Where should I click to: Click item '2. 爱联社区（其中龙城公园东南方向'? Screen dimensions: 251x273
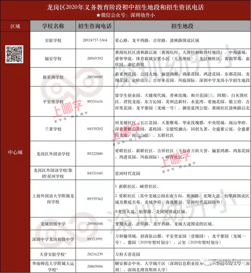pyautogui.click(x=182, y=199)
